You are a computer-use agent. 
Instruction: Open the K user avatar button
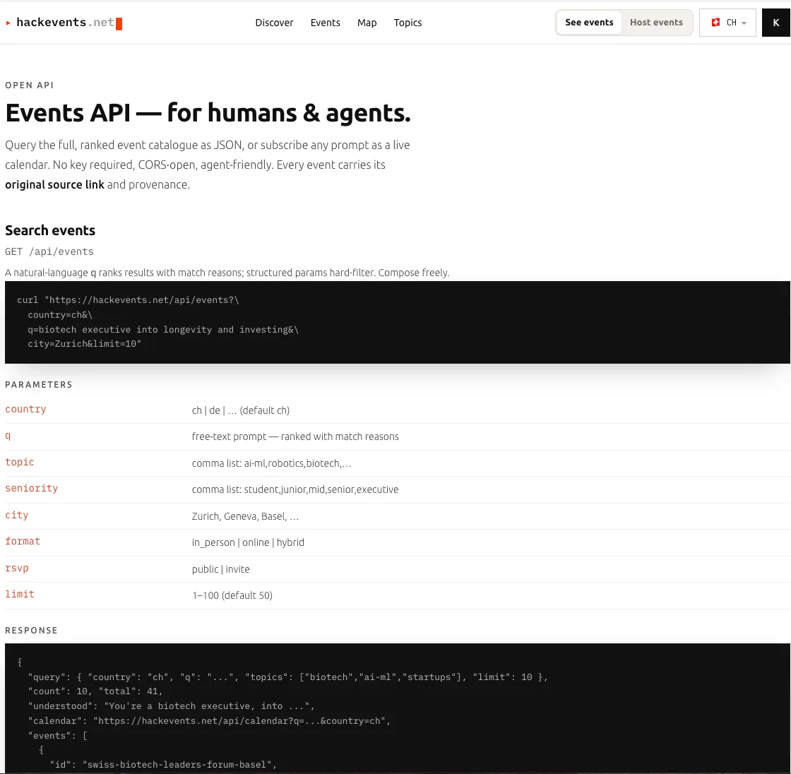[x=776, y=23]
